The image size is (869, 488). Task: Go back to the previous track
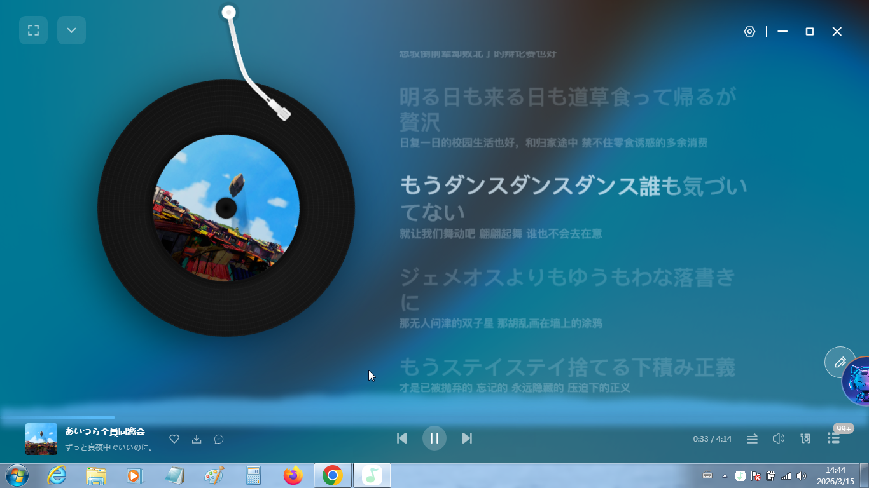tap(402, 438)
